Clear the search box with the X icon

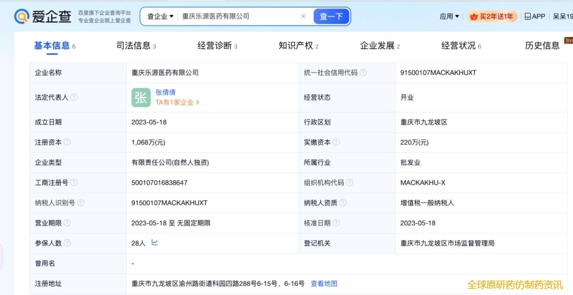point(303,16)
